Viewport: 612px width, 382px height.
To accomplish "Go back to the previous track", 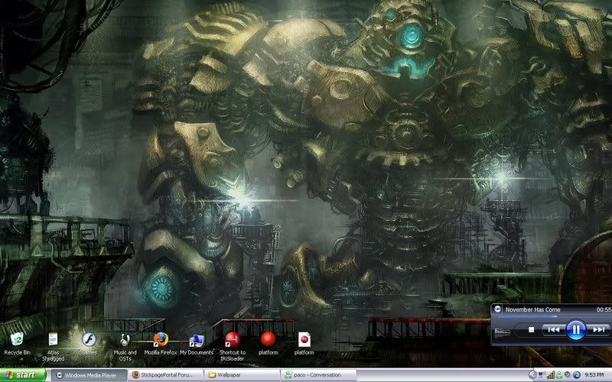I will click(x=552, y=330).
